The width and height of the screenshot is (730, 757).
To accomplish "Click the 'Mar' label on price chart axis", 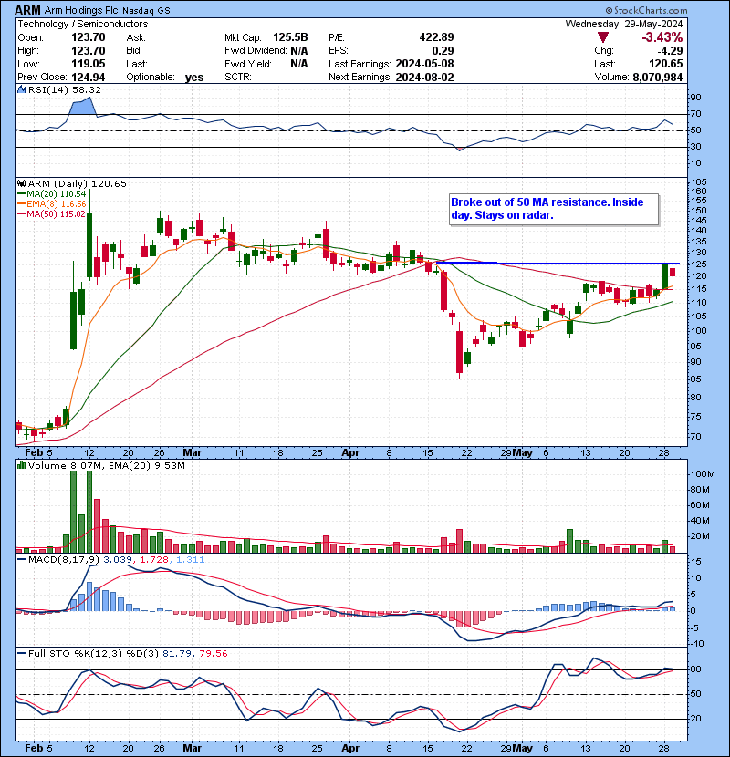I will coord(192,452).
